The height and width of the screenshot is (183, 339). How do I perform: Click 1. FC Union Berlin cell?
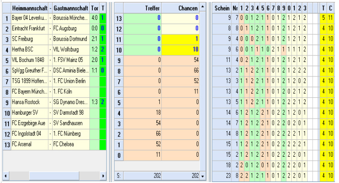coord(71,81)
